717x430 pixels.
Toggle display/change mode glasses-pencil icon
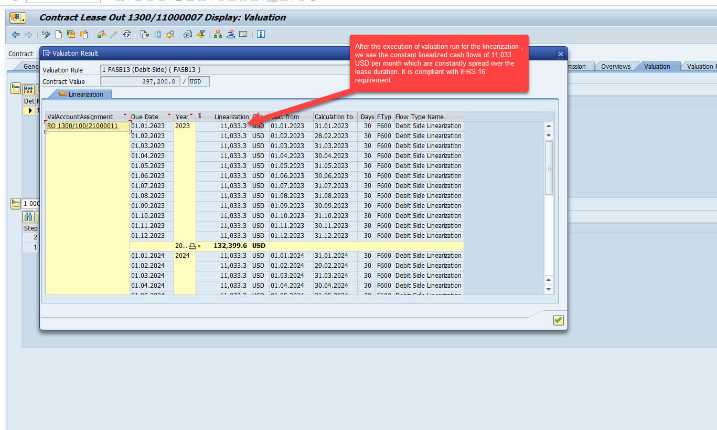[x=46, y=35]
